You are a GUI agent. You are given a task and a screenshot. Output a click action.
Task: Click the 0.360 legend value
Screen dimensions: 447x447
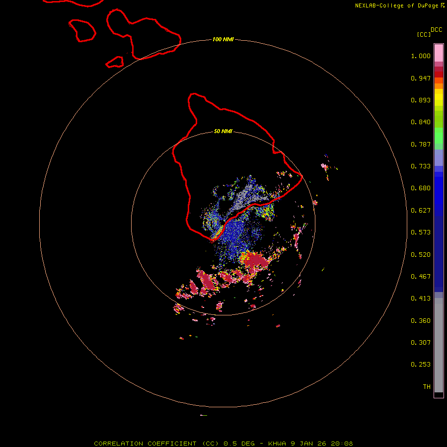click(421, 321)
